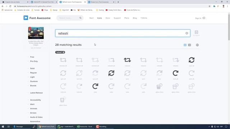Open the Django bookmark folder
Image resolution: width=230 pixels, height=129 pixels.
coord(54,10)
